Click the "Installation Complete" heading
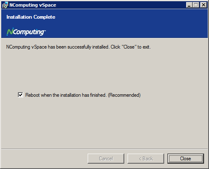This screenshot has height=169, width=209. [31, 17]
